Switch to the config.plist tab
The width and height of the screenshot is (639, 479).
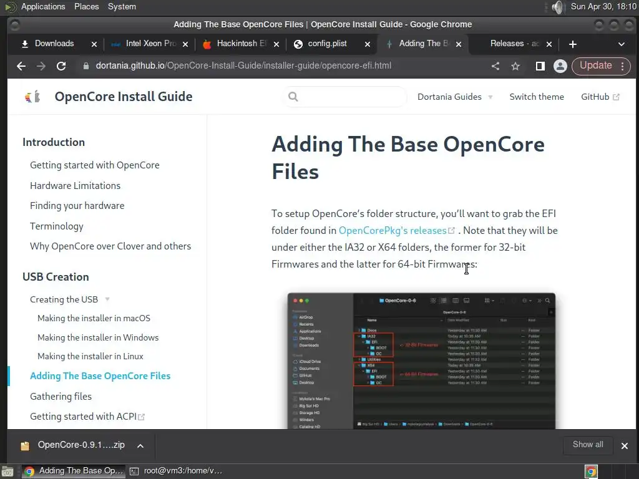327,44
